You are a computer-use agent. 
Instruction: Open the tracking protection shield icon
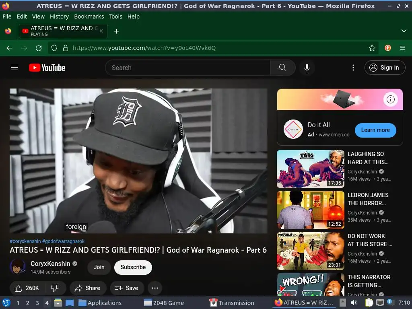click(54, 48)
